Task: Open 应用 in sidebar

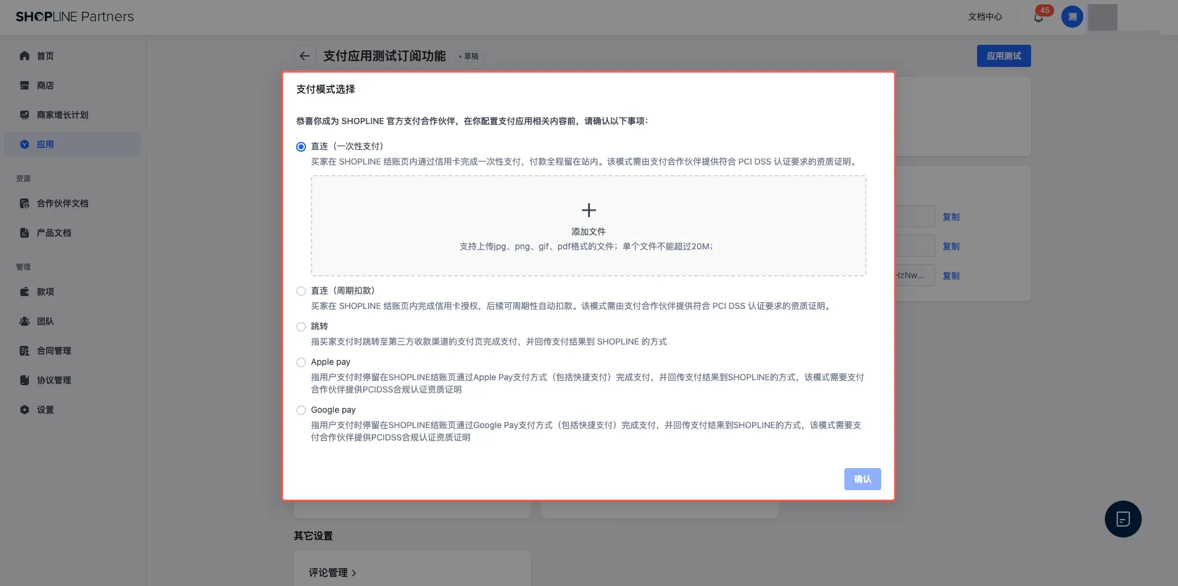Action: [73, 144]
